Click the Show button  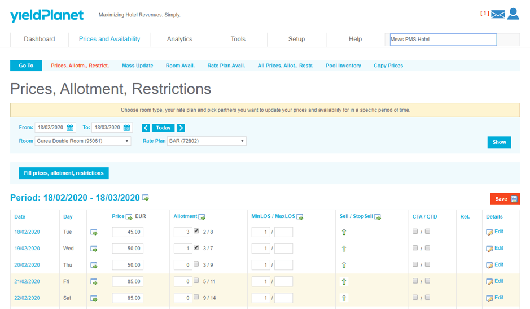499,142
